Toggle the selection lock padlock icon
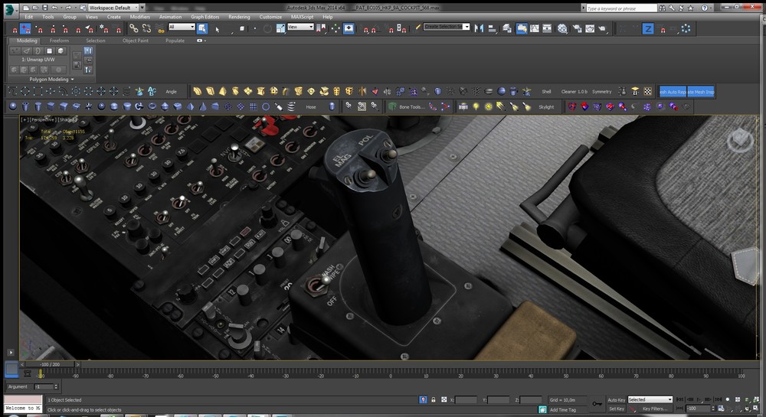 coord(434,399)
